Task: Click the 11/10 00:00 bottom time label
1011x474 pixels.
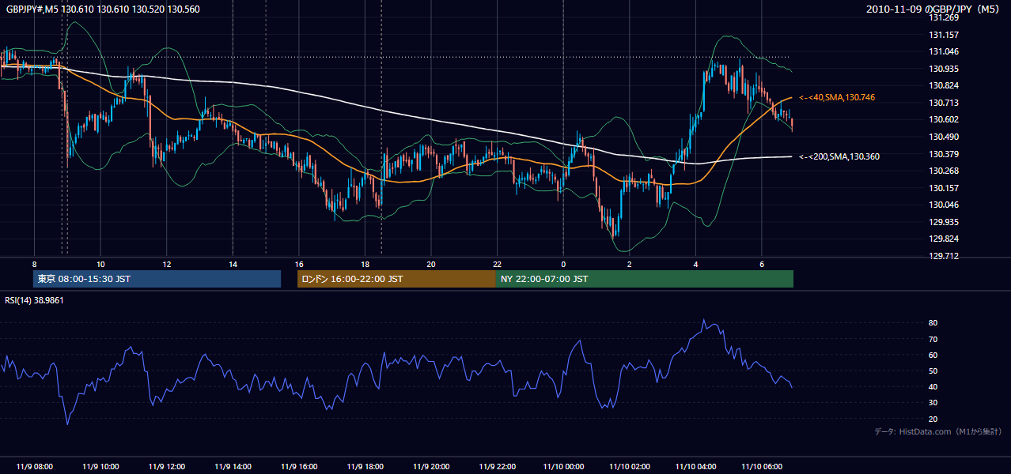Action: 563,467
